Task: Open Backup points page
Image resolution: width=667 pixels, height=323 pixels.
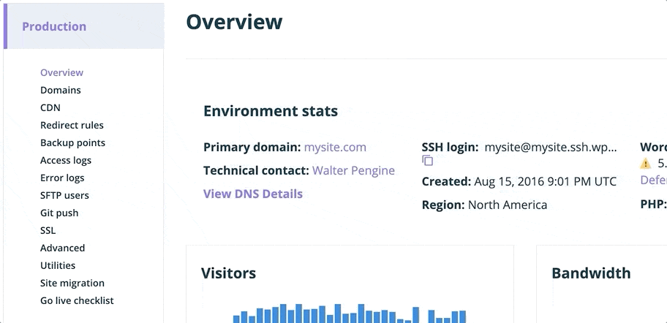Action: click(x=72, y=142)
